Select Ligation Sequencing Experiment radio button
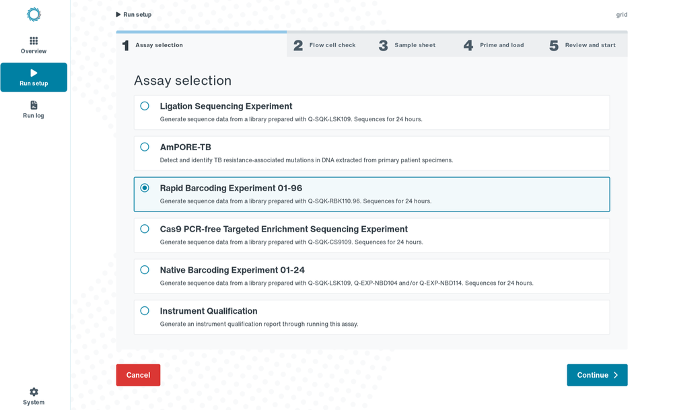The image size is (673, 410). click(x=145, y=106)
